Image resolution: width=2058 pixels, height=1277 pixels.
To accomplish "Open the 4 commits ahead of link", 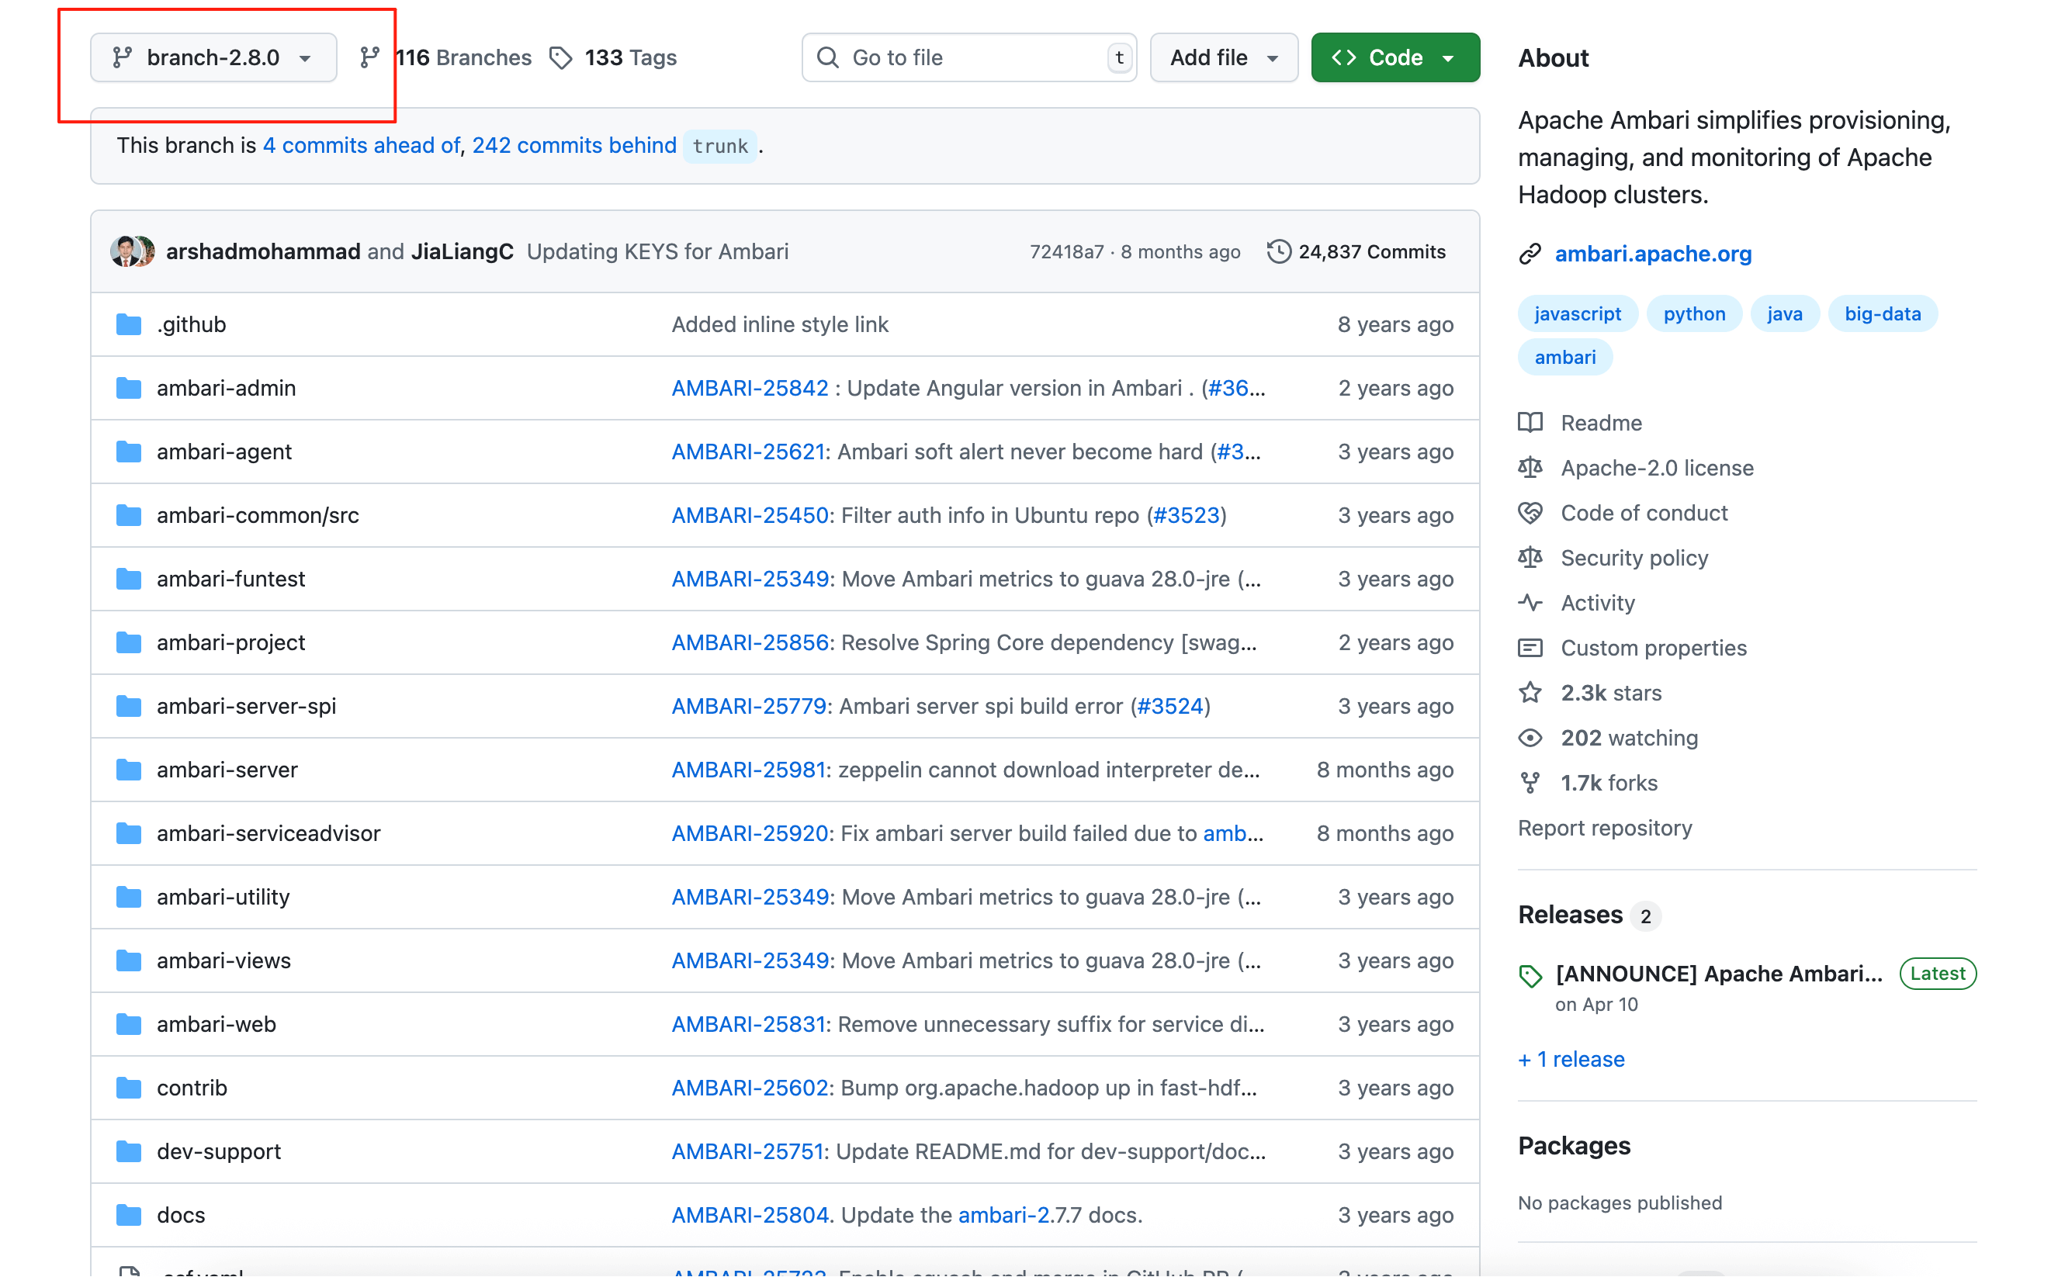I will [362, 145].
